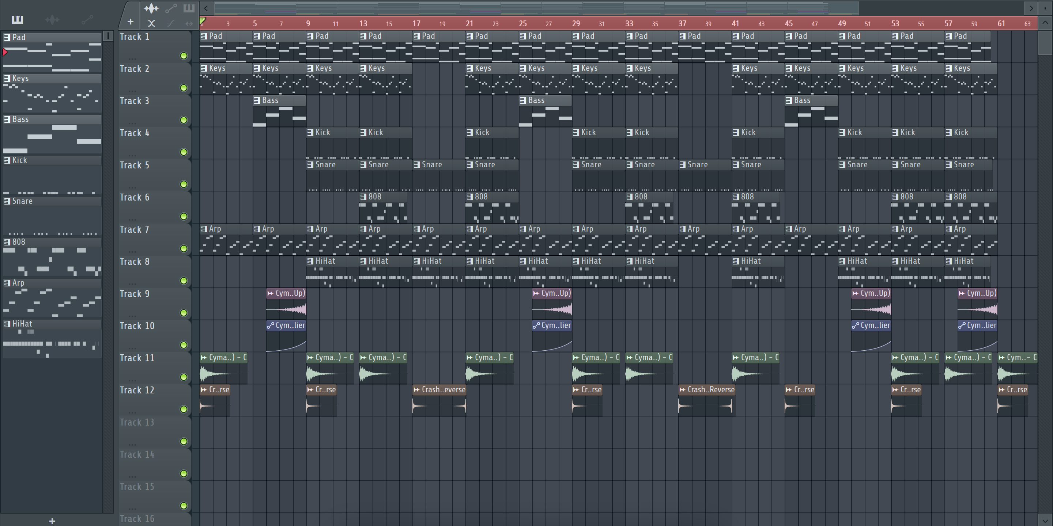Viewport: 1053px width, 526px height.
Task: Open clip menu of Crash..Reverse clip at bar 37
Action: coord(682,390)
